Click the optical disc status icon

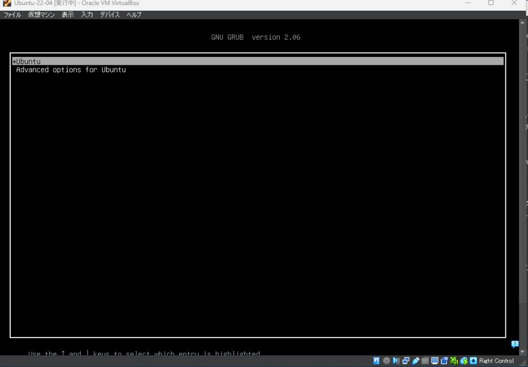tap(386, 361)
